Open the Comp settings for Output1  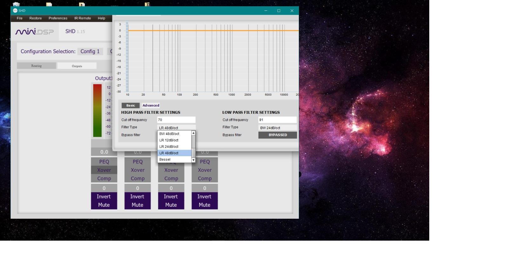coord(104,178)
